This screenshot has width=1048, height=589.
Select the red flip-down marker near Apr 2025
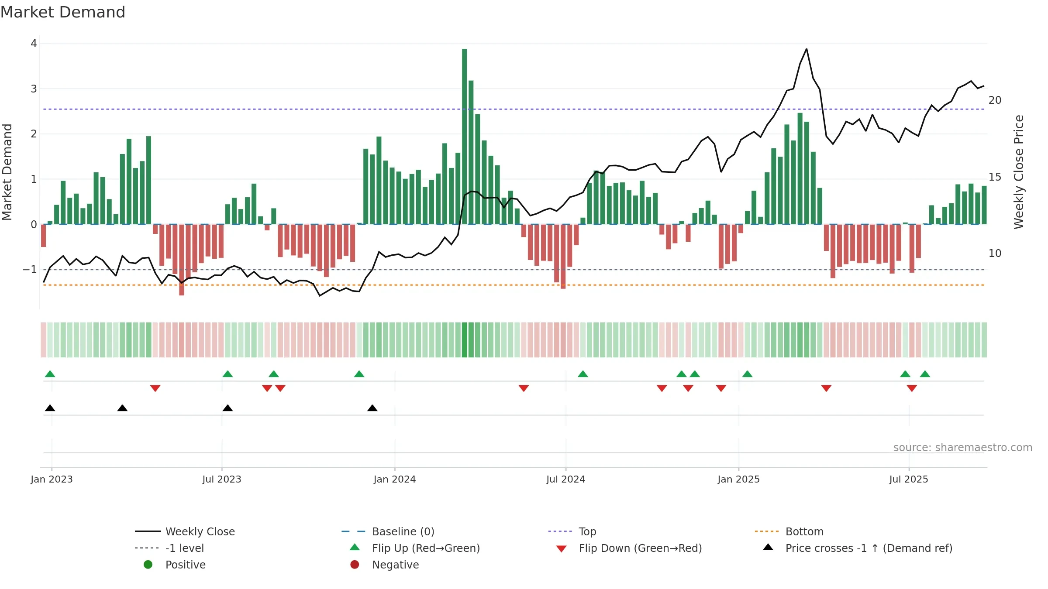[x=826, y=388]
